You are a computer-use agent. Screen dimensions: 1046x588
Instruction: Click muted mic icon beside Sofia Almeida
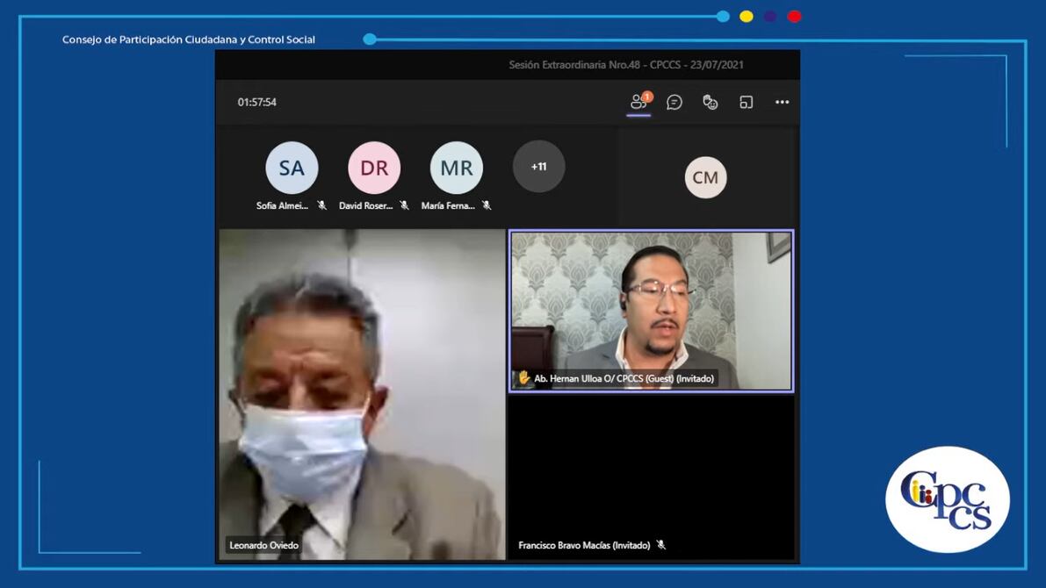(x=322, y=205)
